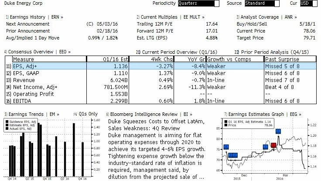This screenshot has height=181, width=321.
Task: Click Missed 7 of 8 surprise cell
Action: (282, 80)
